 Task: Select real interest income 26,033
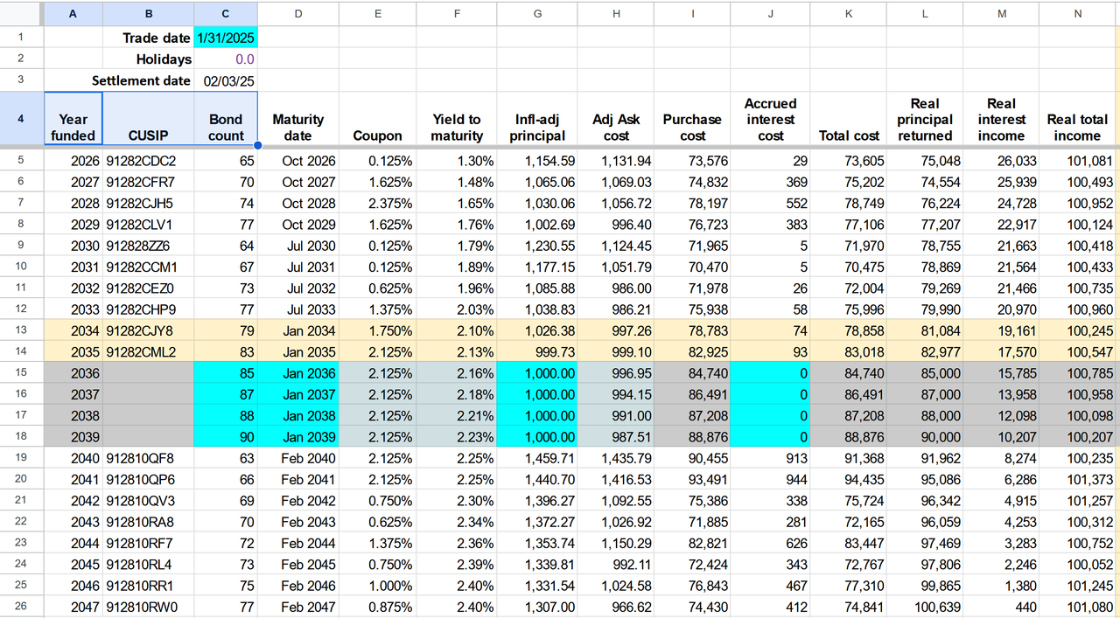tap(1001, 161)
